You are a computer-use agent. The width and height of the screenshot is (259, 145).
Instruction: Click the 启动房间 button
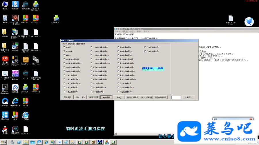106,97
